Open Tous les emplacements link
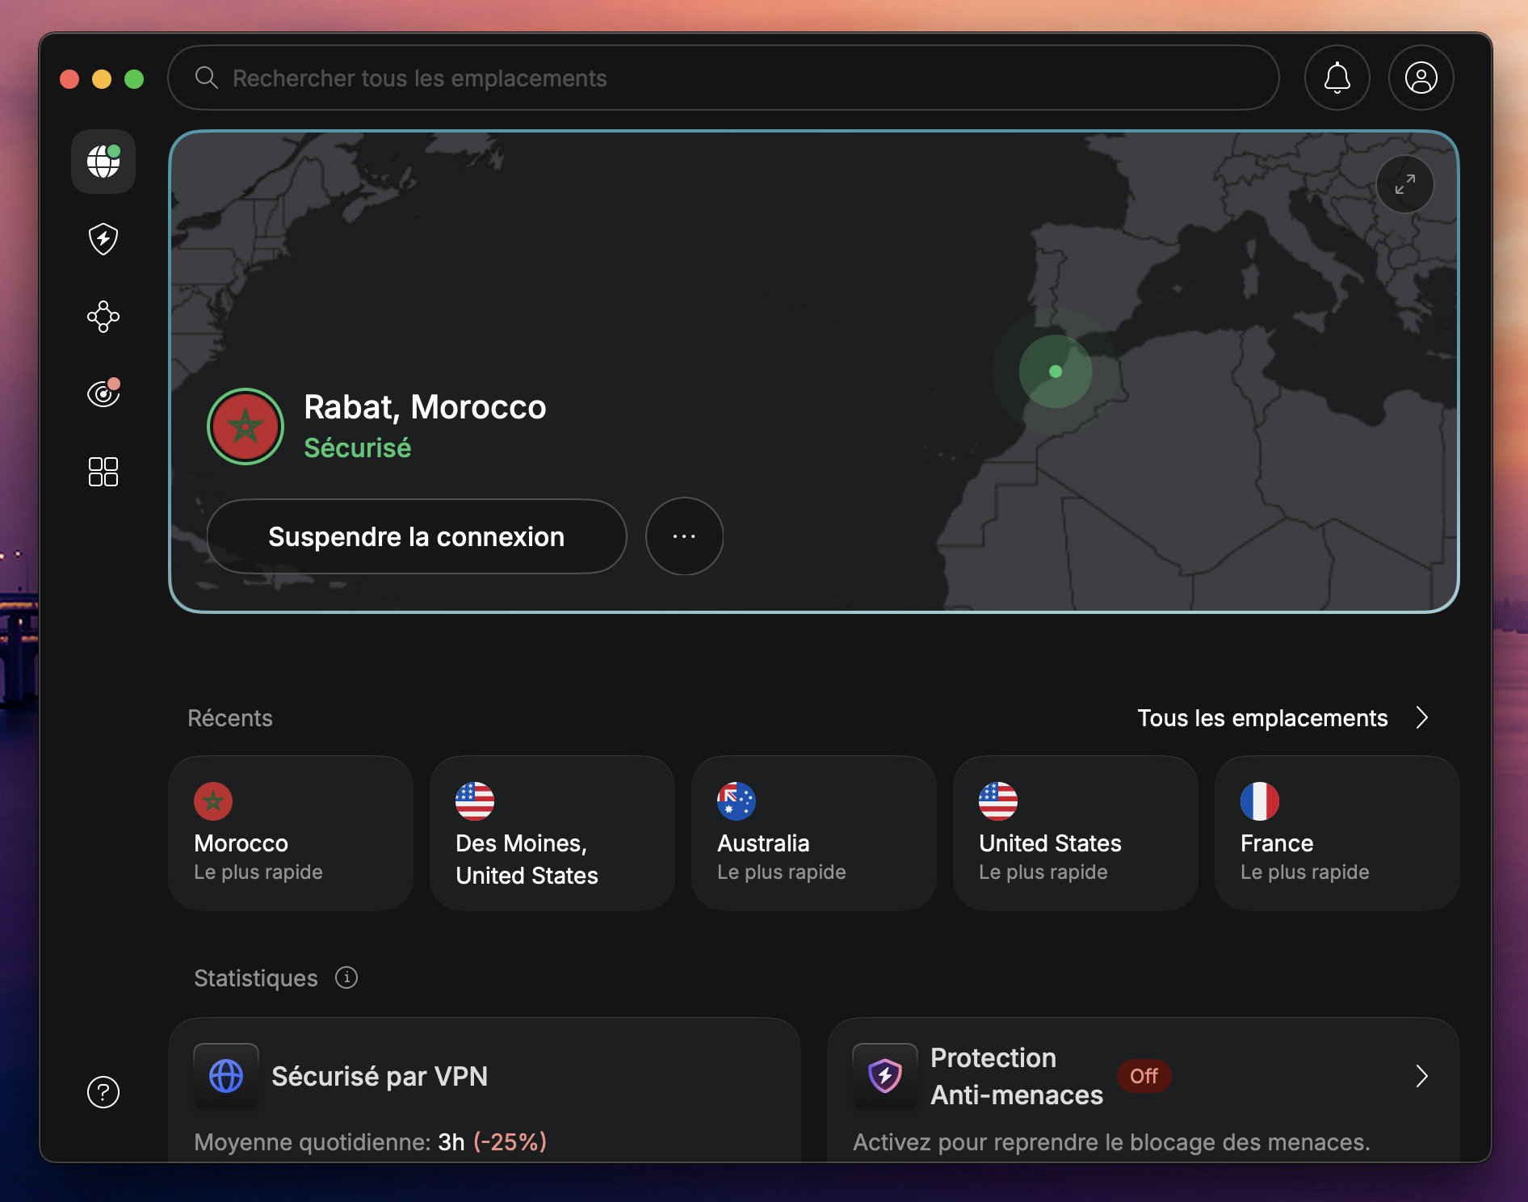This screenshot has width=1528, height=1202. (x=1262, y=718)
